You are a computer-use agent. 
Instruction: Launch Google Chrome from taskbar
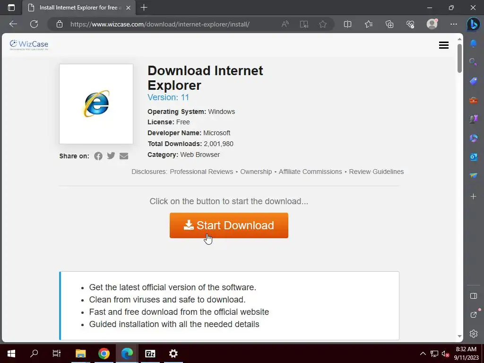click(104, 354)
